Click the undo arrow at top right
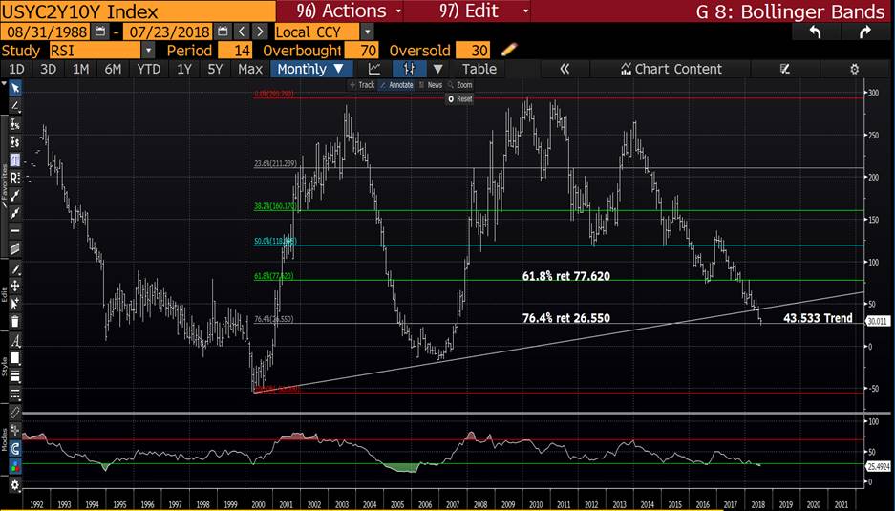 click(x=815, y=32)
